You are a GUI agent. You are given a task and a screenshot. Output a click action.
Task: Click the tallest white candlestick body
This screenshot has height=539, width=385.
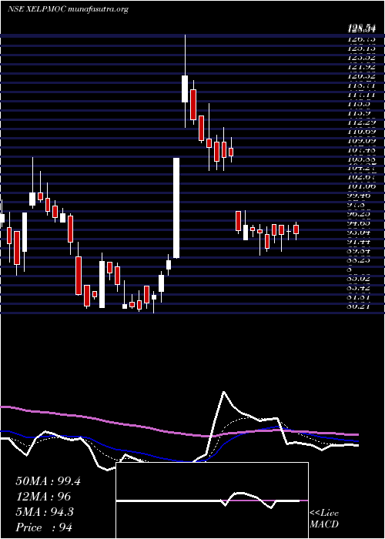(176, 208)
